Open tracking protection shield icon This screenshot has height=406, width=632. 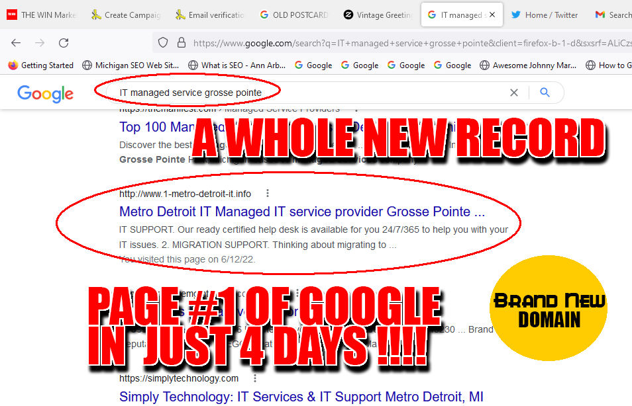coord(163,43)
